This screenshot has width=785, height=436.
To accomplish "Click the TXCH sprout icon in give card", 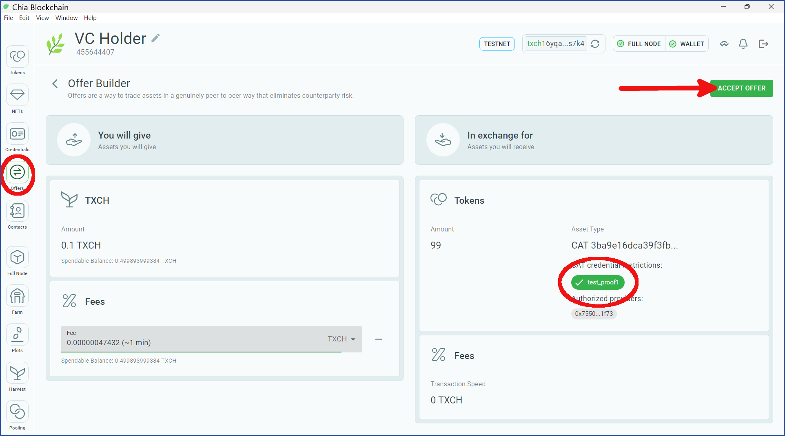I will tap(69, 200).
